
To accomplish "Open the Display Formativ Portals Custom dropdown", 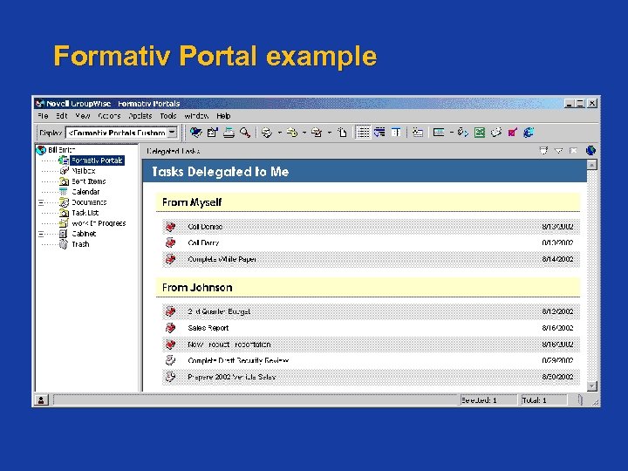I will point(172,133).
